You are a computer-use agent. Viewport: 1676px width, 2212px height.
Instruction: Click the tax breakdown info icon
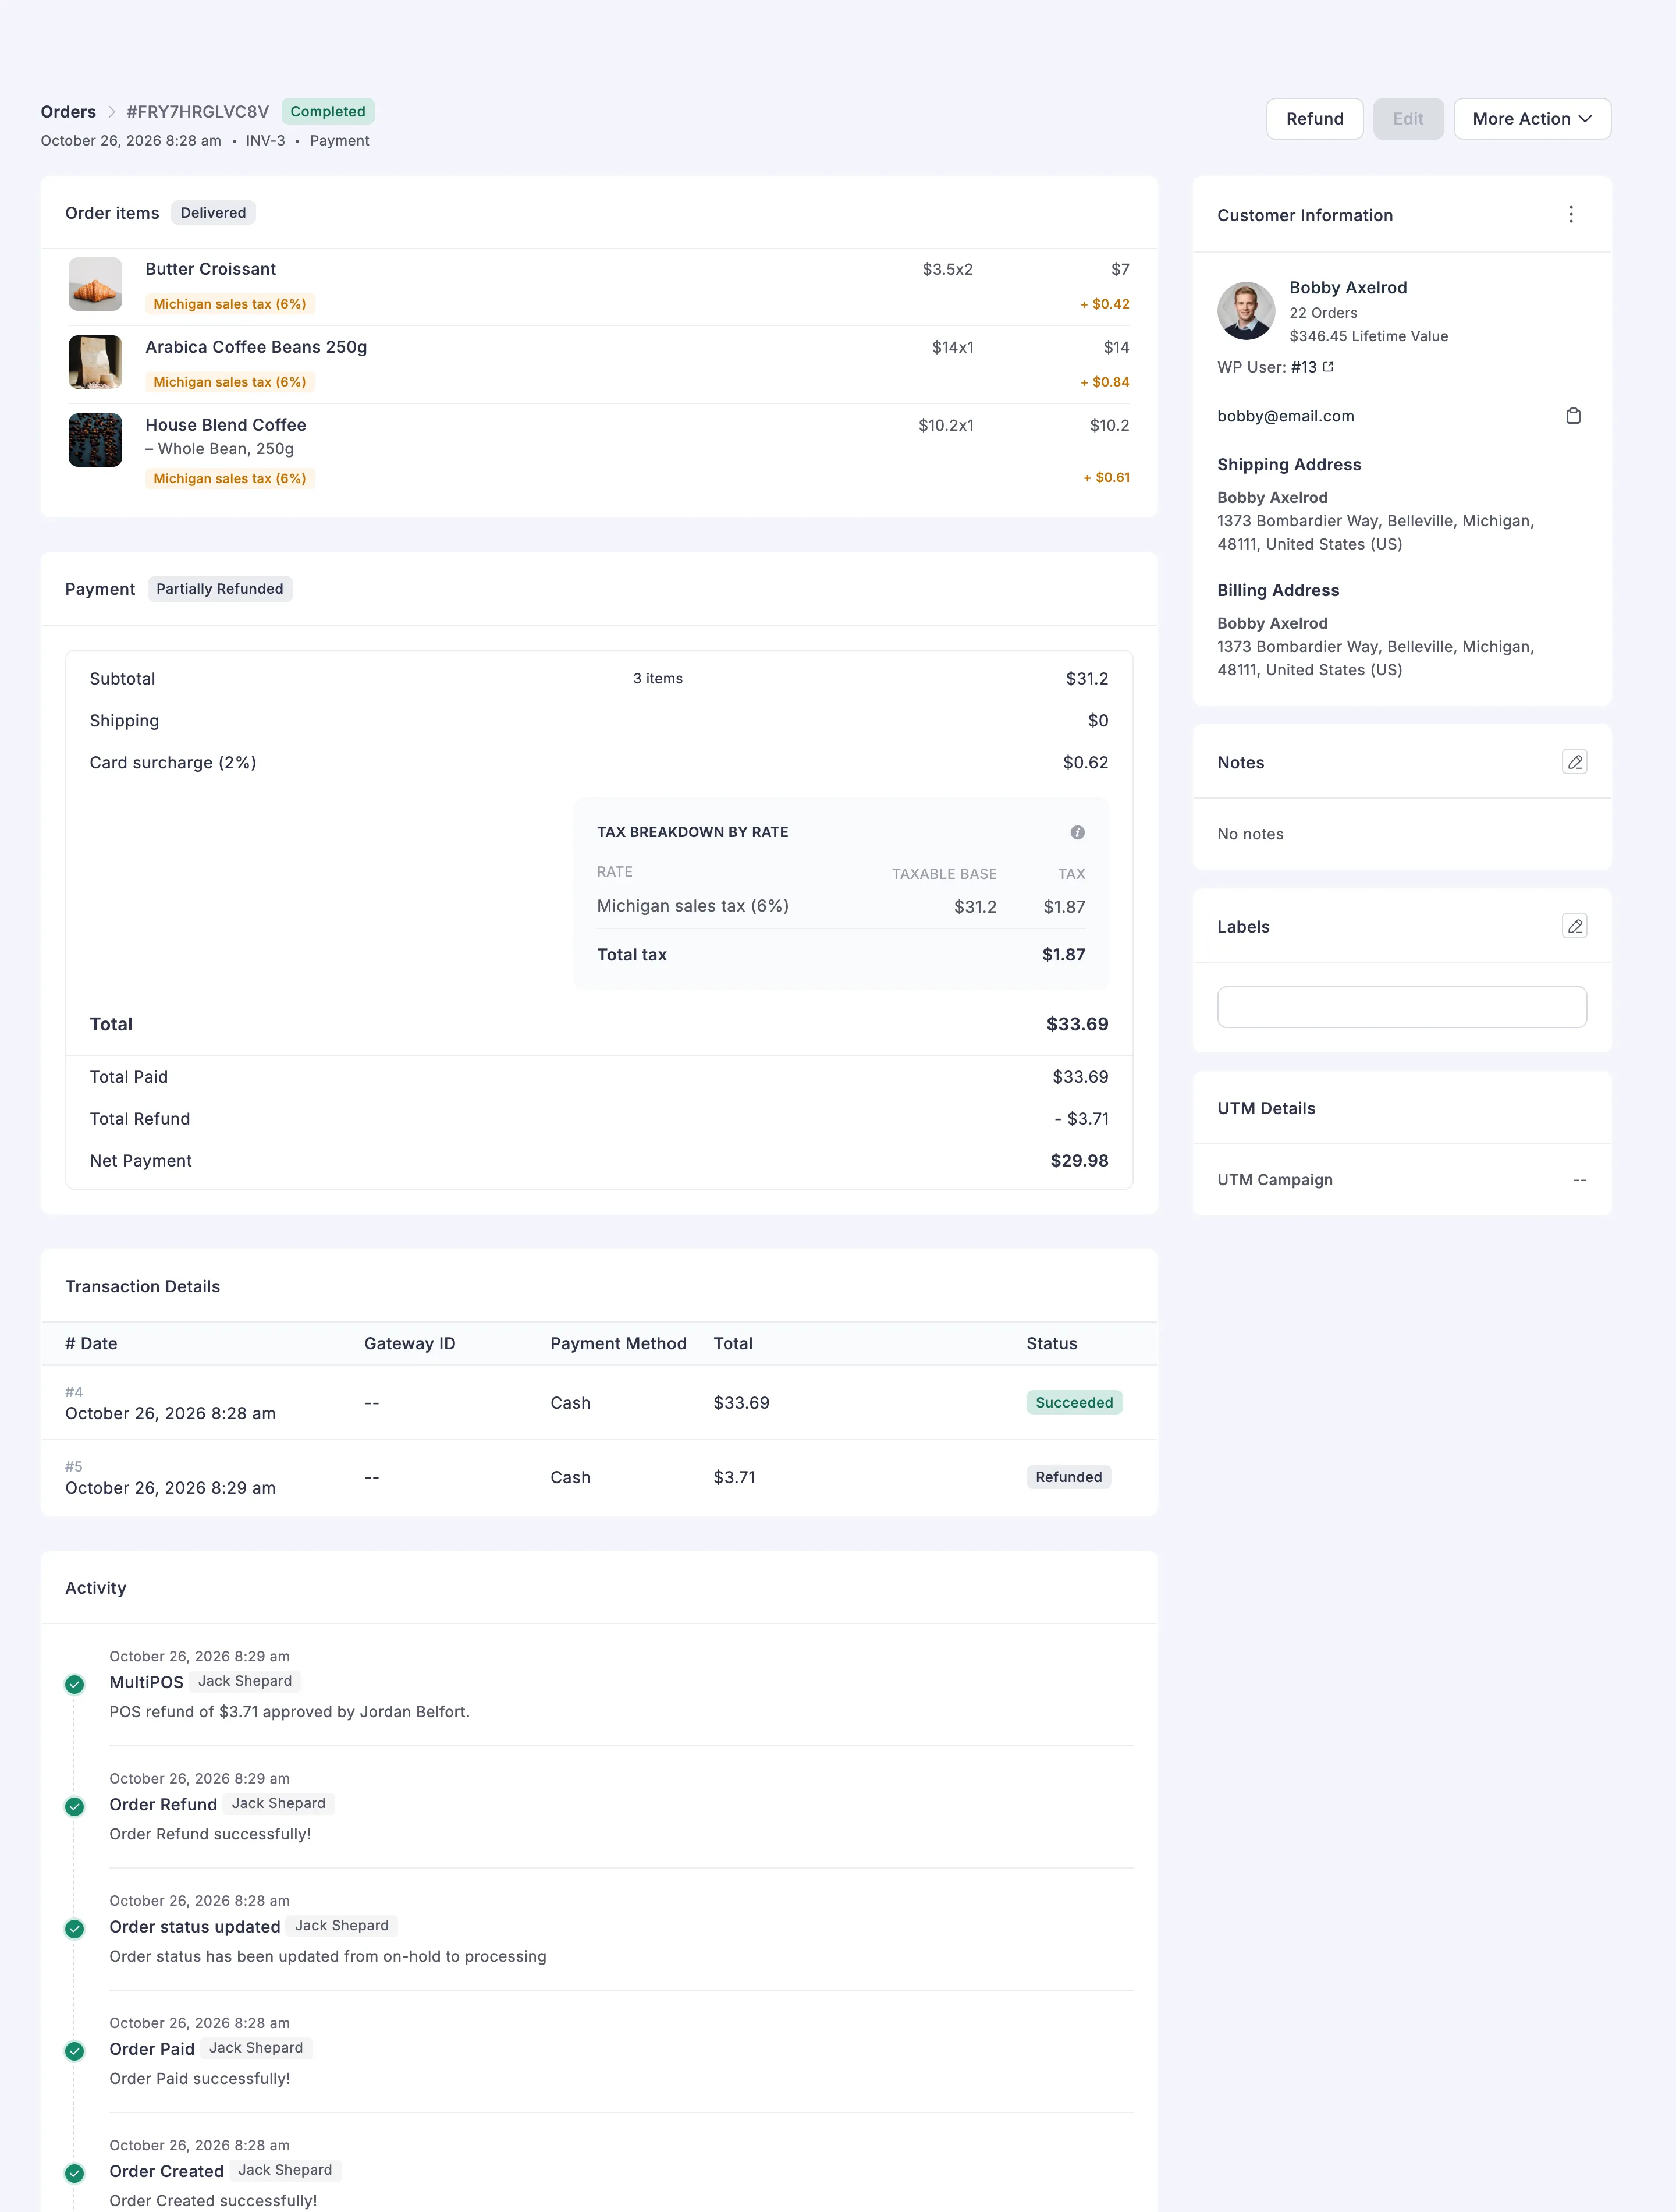click(1077, 832)
